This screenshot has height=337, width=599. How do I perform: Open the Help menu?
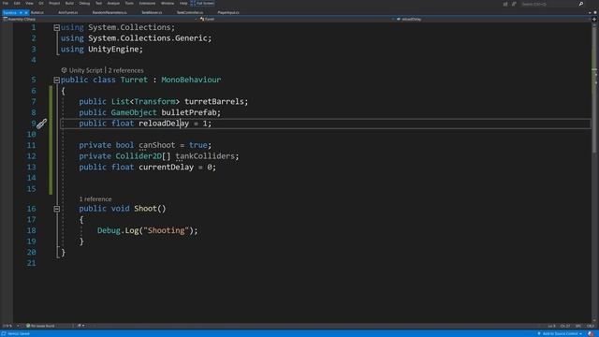tap(183, 3)
